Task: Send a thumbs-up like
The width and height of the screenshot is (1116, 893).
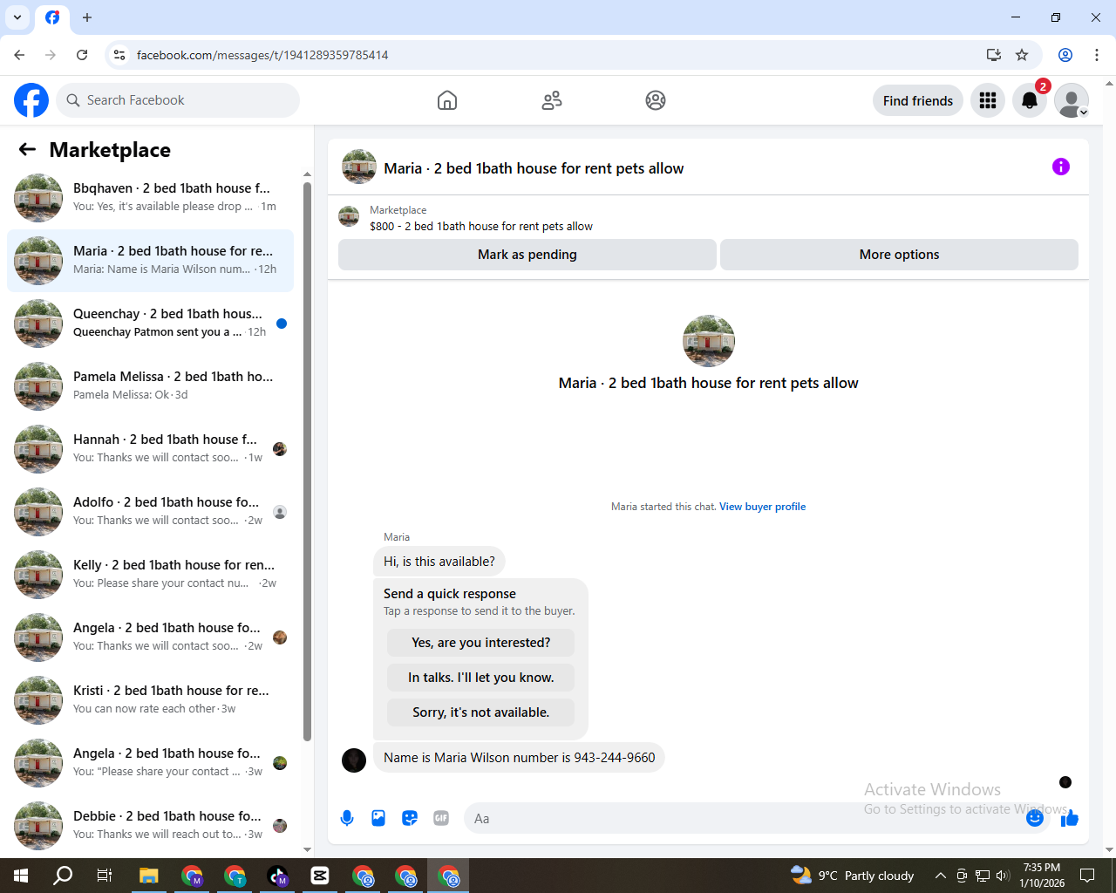Action: click(1070, 818)
